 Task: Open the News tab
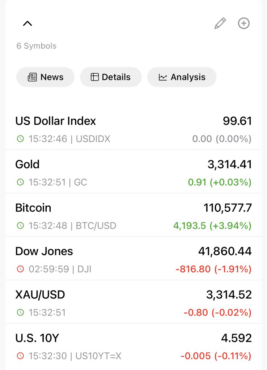coord(45,77)
